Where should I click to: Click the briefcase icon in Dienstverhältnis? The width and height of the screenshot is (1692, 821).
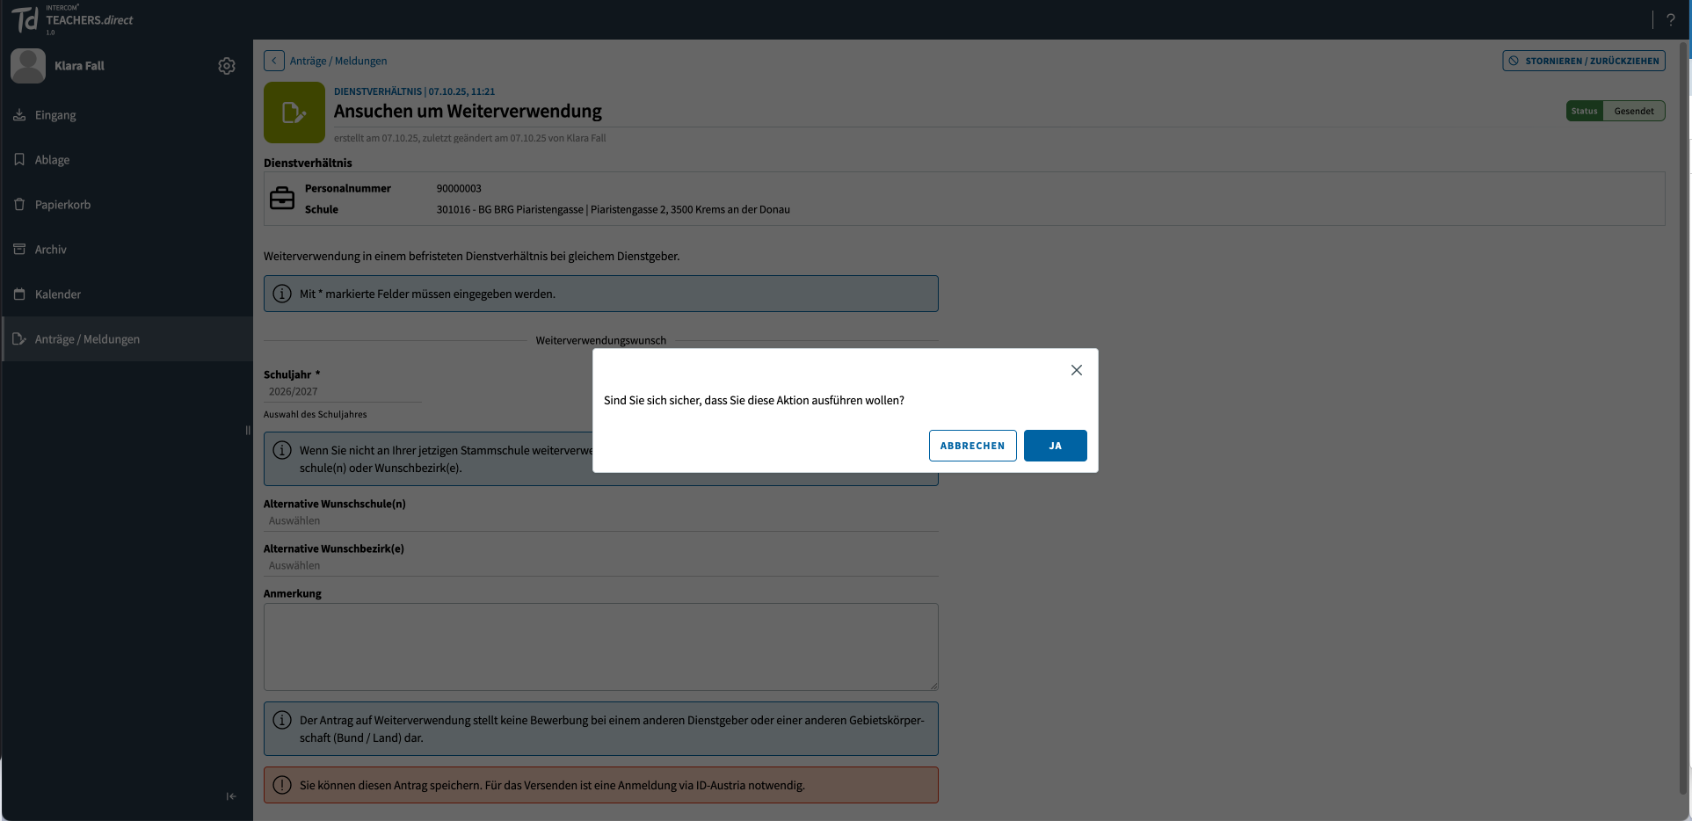pos(282,199)
